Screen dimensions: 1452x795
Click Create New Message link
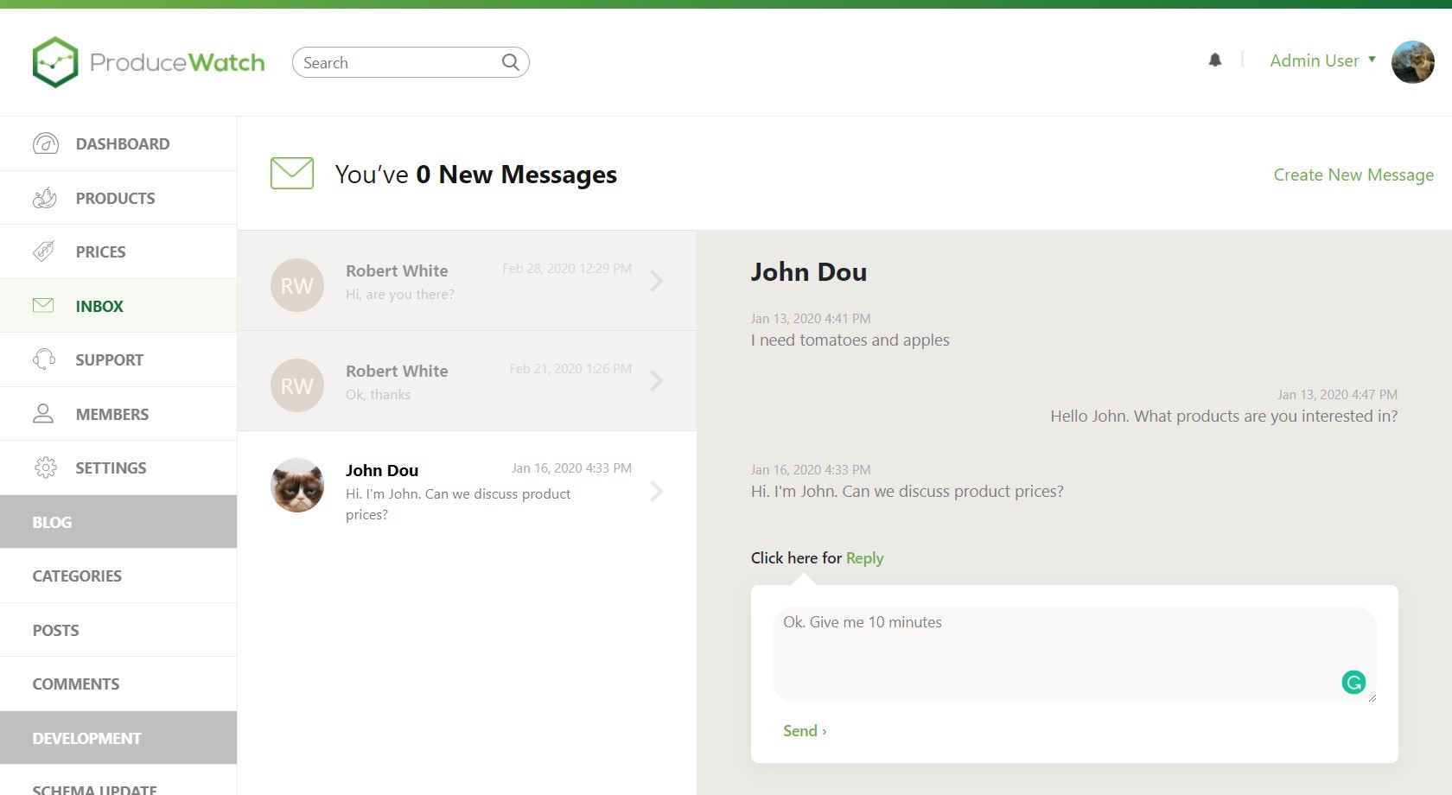(1353, 175)
